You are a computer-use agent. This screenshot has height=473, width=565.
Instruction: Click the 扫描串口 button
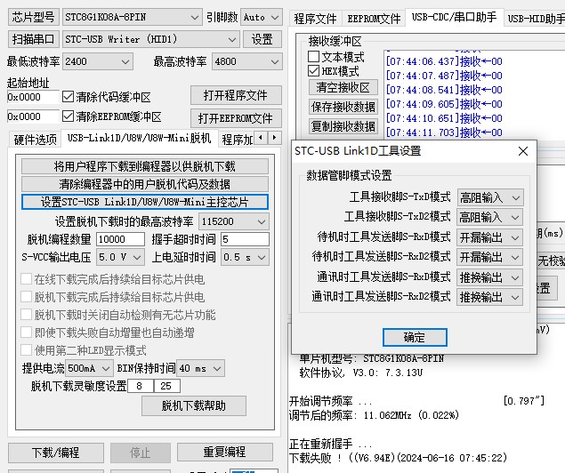pyautogui.click(x=33, y=39)
